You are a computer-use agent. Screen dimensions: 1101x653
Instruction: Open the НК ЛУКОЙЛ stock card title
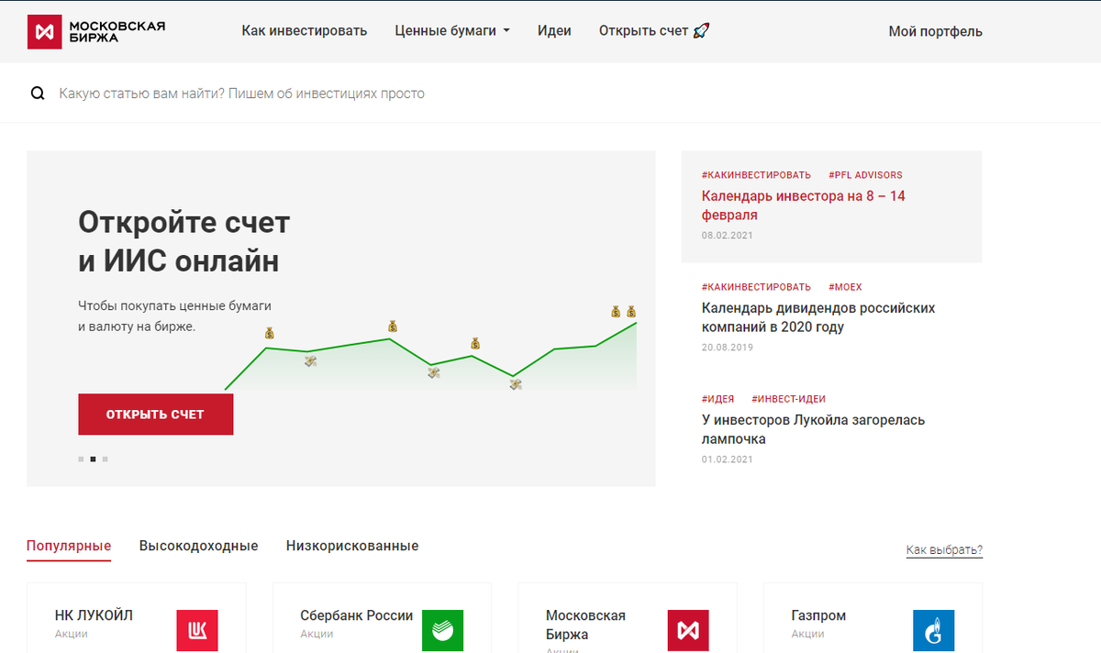pyautogui.click(x=94, y=615)
